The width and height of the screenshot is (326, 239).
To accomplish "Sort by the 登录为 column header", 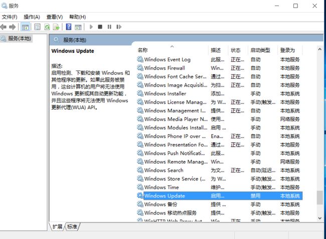I will (290, 50).
